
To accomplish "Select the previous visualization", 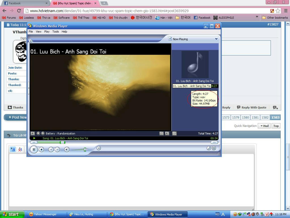I will coord(38,133).
